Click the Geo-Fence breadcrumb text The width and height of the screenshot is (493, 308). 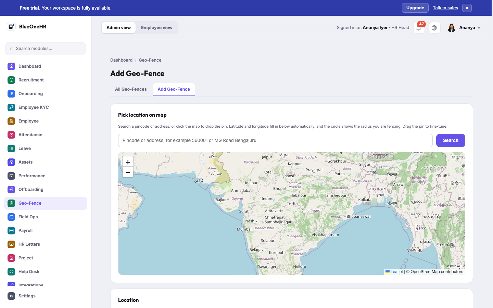(x=150, y=60)
